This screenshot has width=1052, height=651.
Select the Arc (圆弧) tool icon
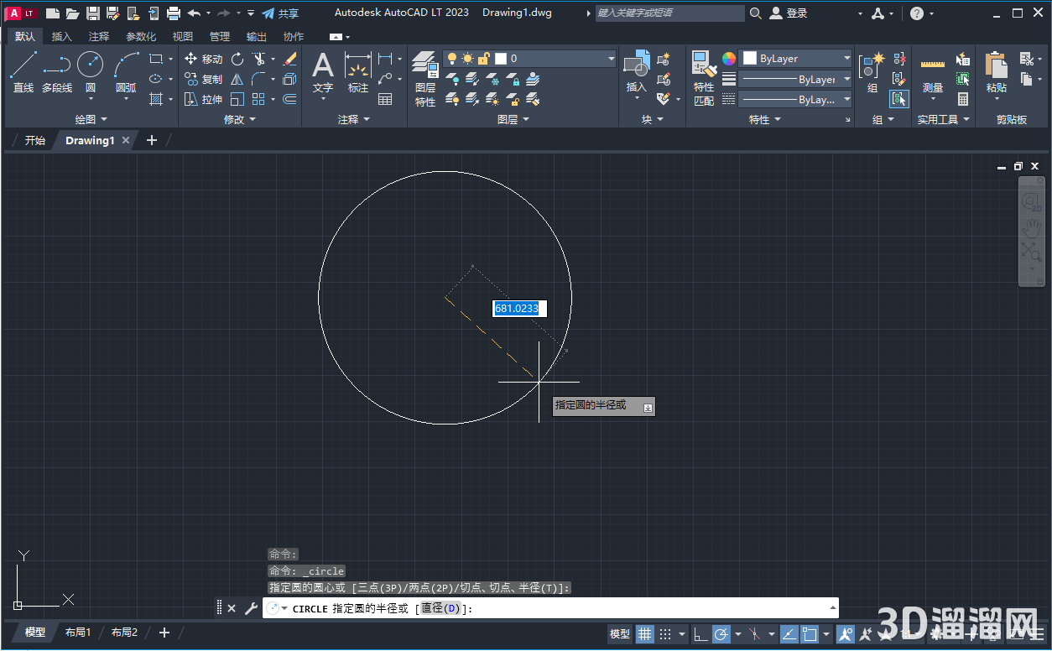pyautogui.click(x=126, y=65)
